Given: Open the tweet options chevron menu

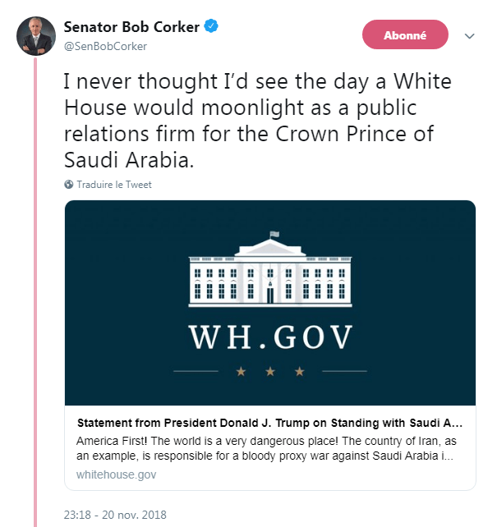Looking at the screenshot, I should tap(471, 36).
